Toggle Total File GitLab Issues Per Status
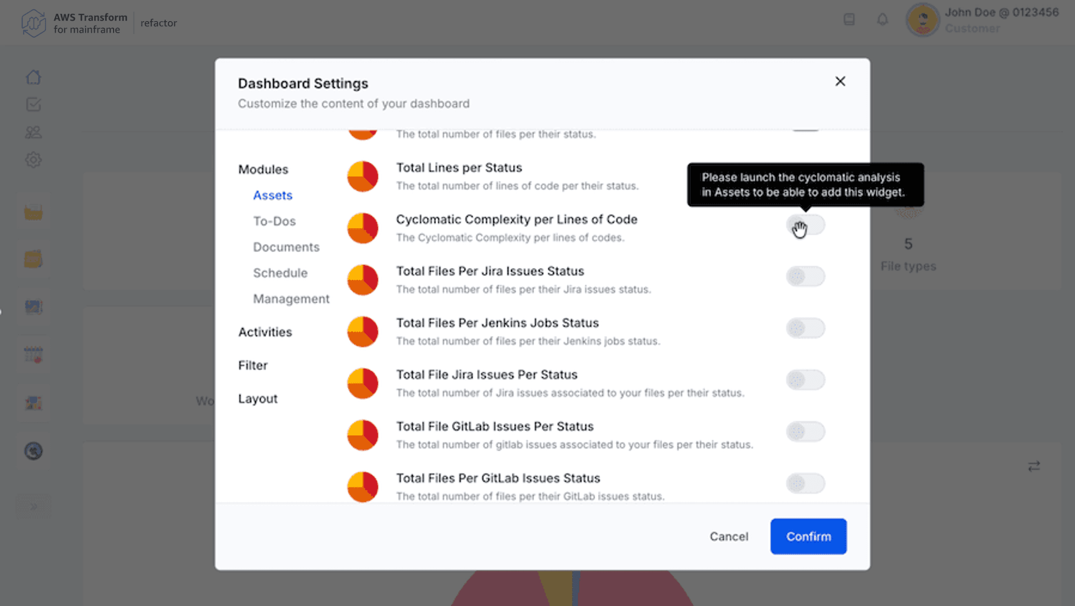Image resolution: width=1075 pixels, height=606 pixels. click(x=805, y=432)
